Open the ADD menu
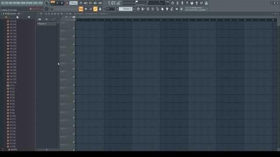Image resolution: width=280 pixels, height=157 pixels. pyautogui.click(x=10, y=3)
